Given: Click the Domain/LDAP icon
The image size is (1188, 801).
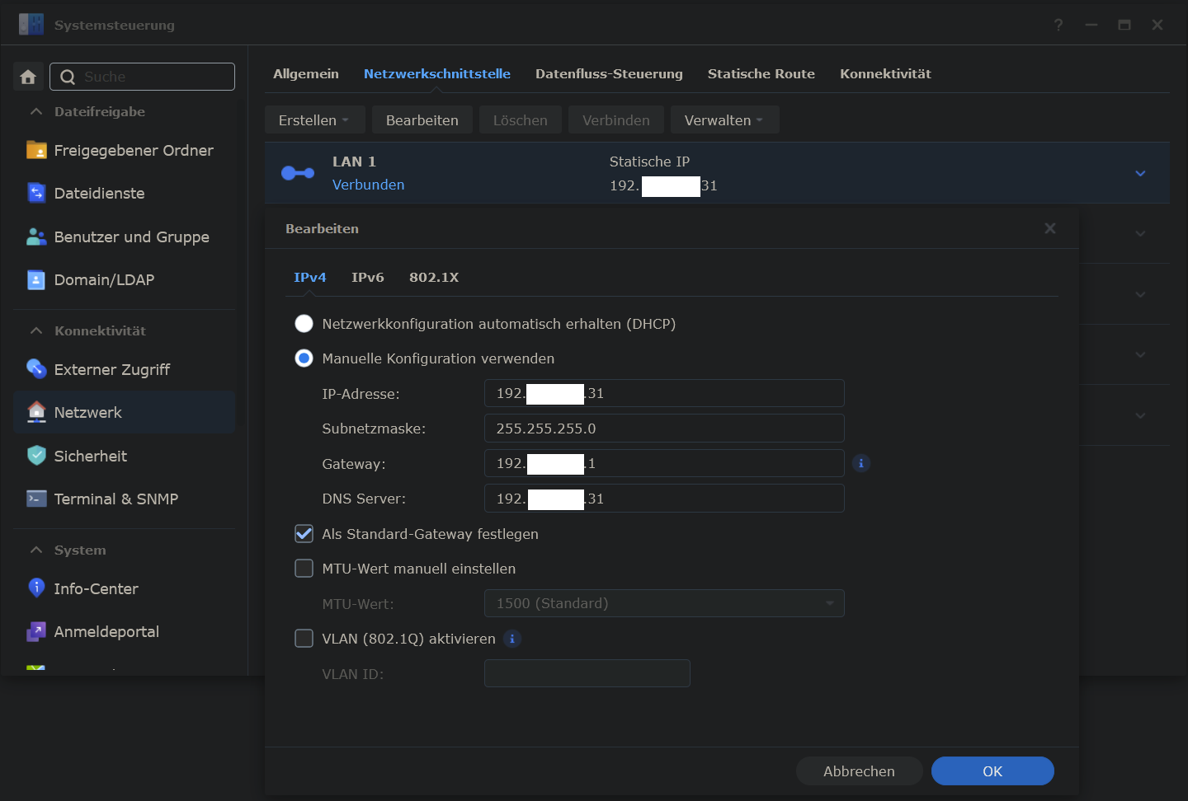Looking at the screenshot, I should [36, 279].
